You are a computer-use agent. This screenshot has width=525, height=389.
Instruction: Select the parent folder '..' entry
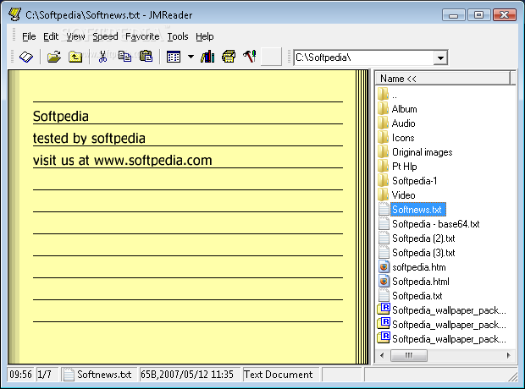tap(395, 95)
